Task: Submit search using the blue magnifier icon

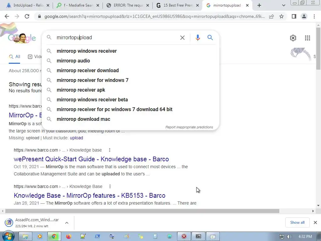Action: (210, 38)
